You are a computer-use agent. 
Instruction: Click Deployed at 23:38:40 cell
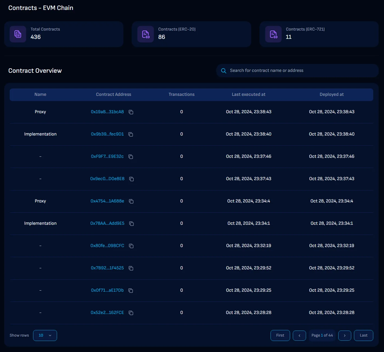coord(332,134)
